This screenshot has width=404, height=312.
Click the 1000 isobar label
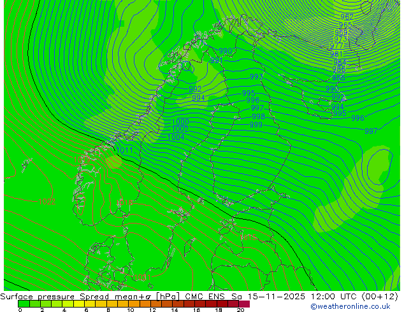click(x=180, y=122)
